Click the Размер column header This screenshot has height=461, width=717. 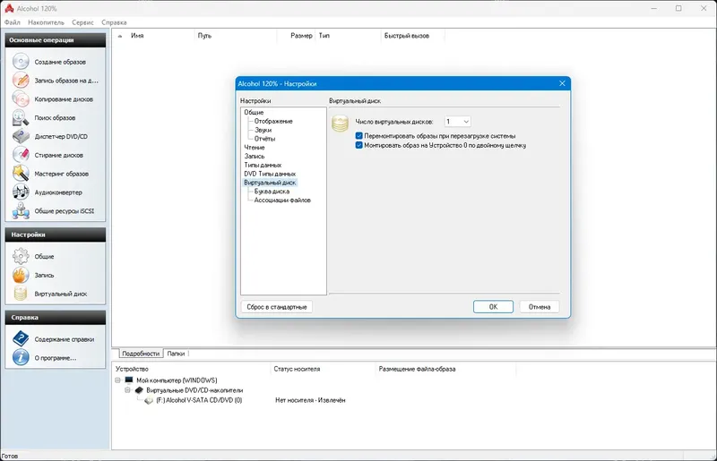[297, 36]
